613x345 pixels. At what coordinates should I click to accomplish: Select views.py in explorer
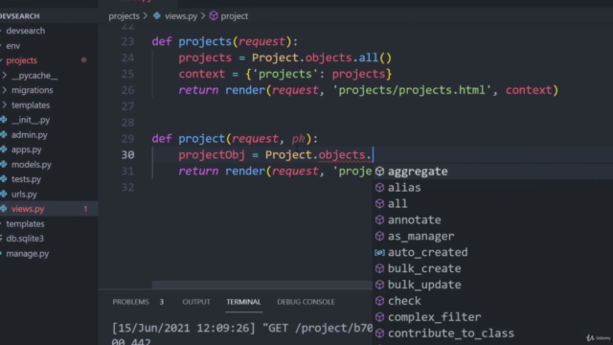coord(28,209)
